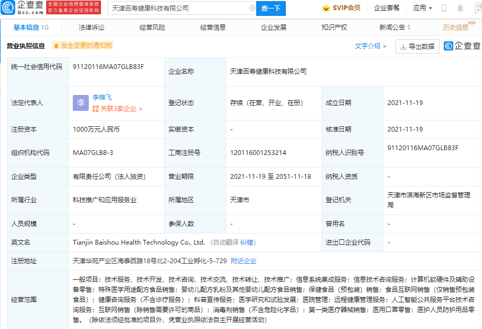Select industry 科技推广和应用服务业
482x329 pixels.
[x=105, y=200]
